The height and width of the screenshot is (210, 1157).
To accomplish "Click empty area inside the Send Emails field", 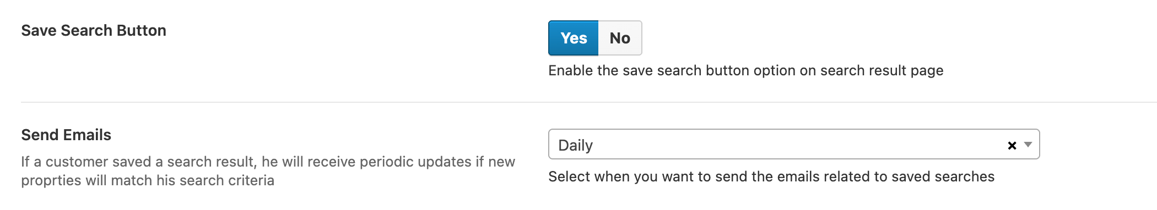I will [x=799, y=145].
